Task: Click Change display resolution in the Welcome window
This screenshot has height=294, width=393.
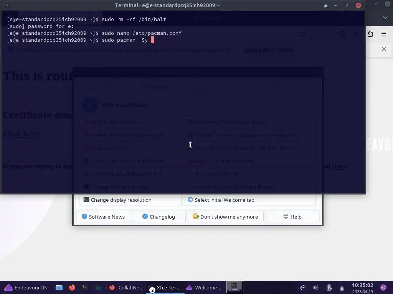Action: pos(130,200)
